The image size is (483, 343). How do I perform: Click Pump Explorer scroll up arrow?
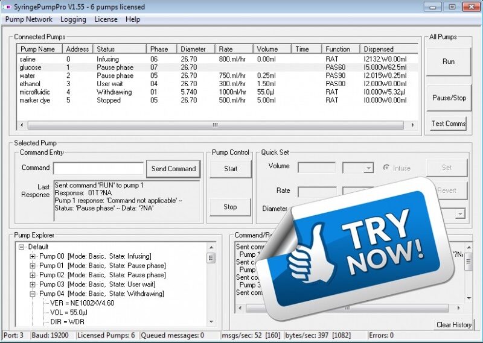point(211,247)
